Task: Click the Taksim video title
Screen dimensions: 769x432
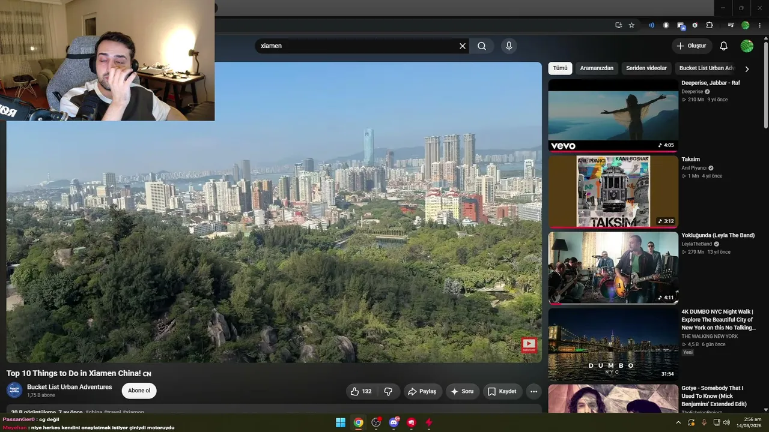Action: click(690, 160)
